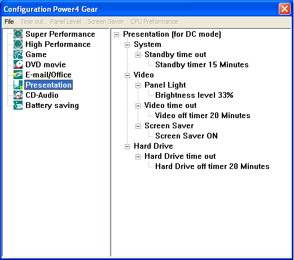Click the Video label in settings tree
The image size is (294, 260).
pos(144,75)
